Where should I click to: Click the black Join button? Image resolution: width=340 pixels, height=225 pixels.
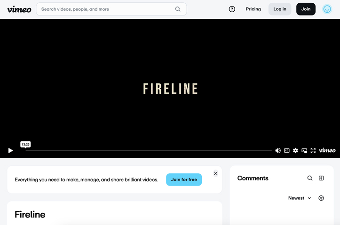[x=306, y=9]
